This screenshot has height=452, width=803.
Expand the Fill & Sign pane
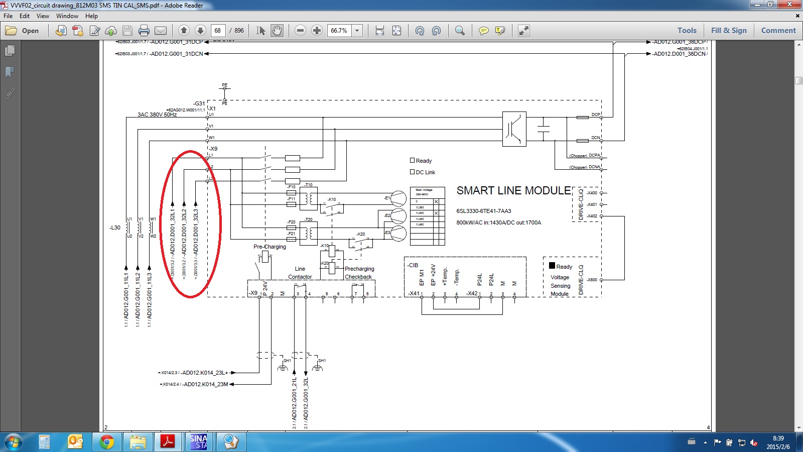point(729,31)
